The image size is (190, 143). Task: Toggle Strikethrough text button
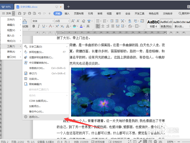(50, 26)
